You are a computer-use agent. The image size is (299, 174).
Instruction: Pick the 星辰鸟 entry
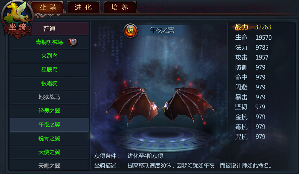[x=49, y=69]
